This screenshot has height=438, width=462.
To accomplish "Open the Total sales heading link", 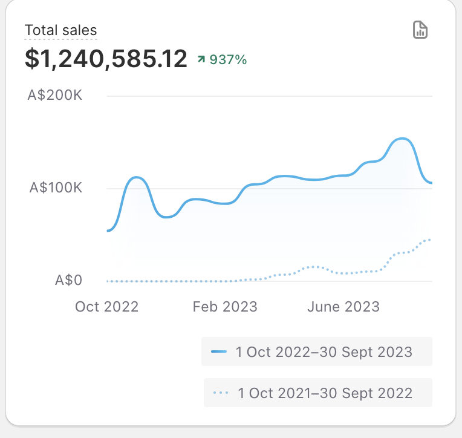I will point(60,30).
